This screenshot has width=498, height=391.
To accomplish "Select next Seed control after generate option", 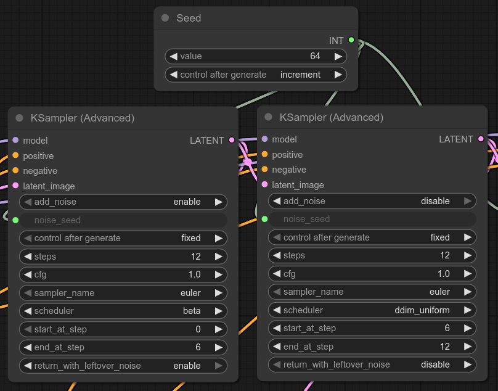I will coord(338,75).
